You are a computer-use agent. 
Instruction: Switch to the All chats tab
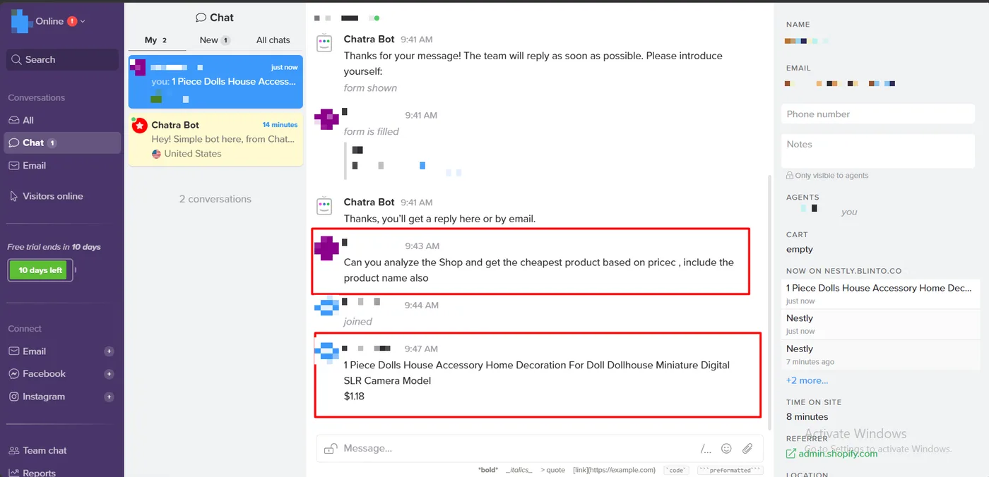(273, 40)
